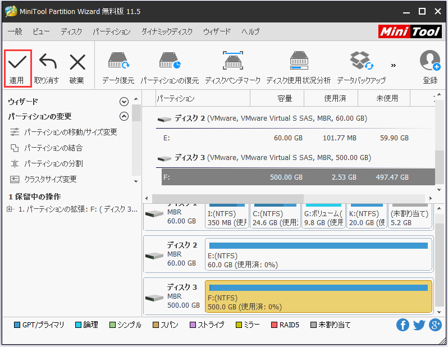The height and width of the screenshot is (347, 448).
Task: Open the ビュー menu
Action: click(x=41, y=31)
